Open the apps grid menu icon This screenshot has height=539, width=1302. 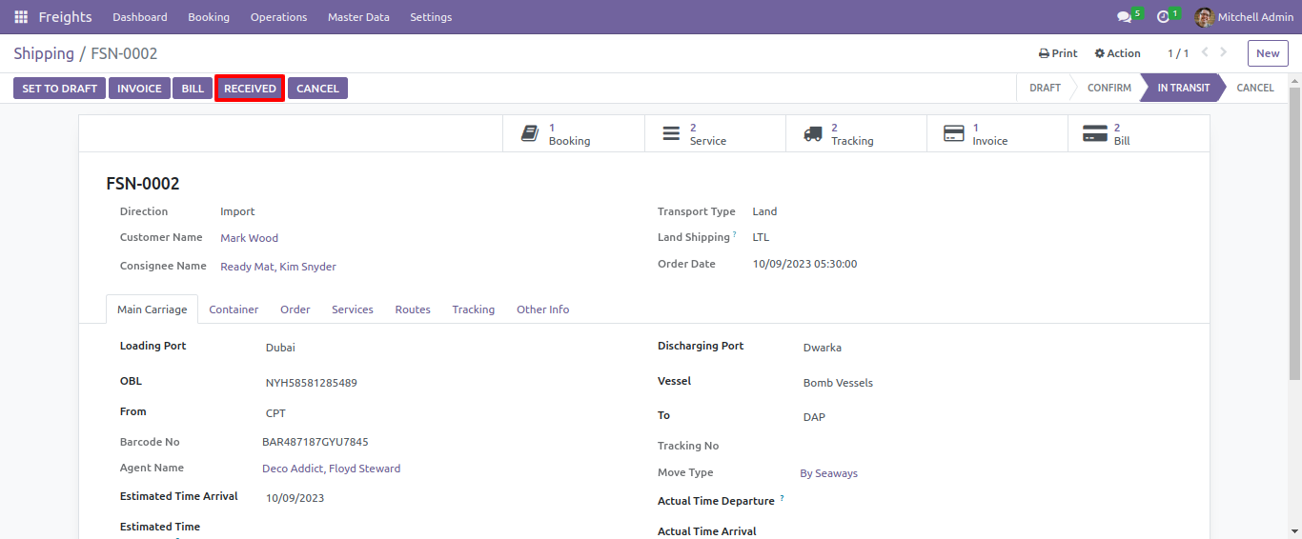[21, 17]
